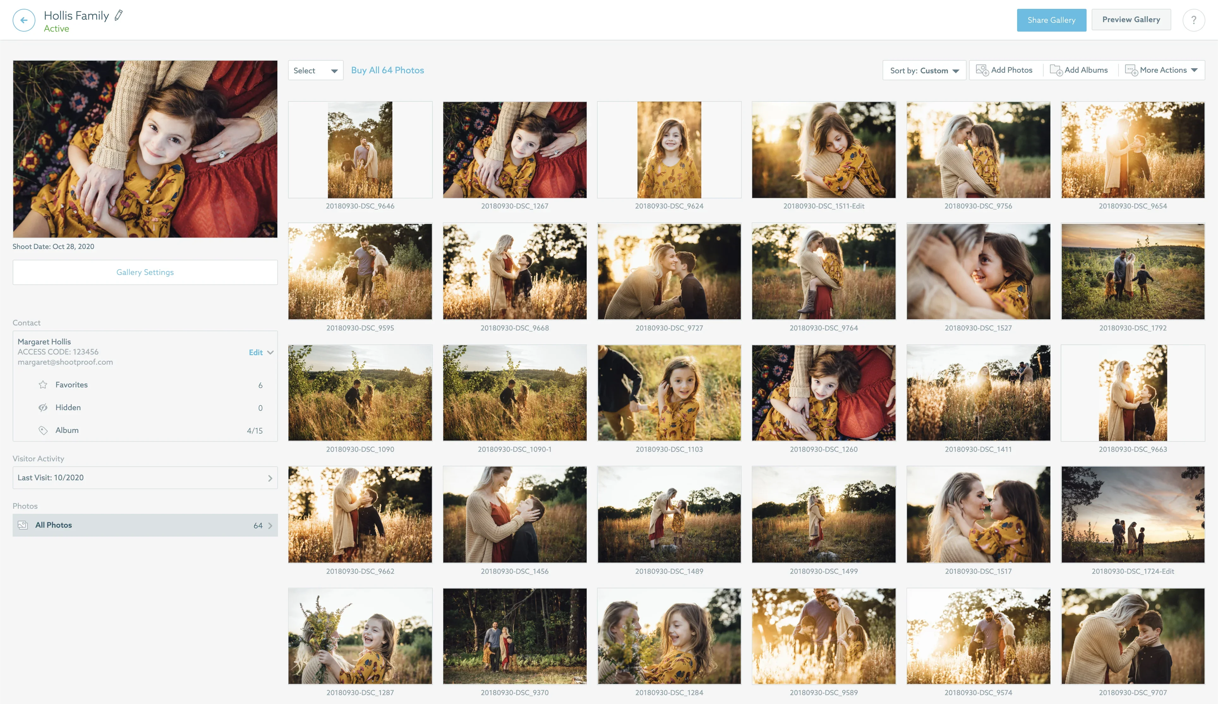Click the Gallery Settings button
This screenshot has height=704, width=1218.
(145, 272)
